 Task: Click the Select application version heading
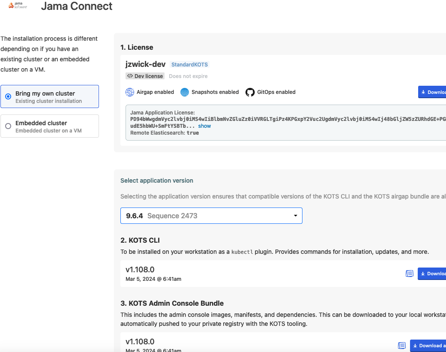pos(157,181)
